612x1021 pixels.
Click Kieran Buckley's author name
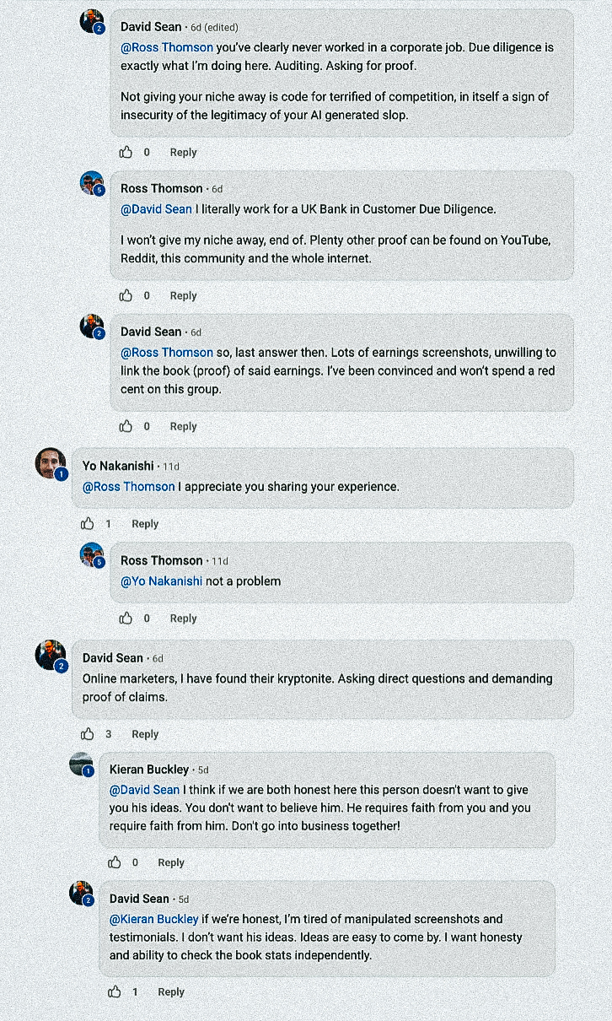click(149, 770)
